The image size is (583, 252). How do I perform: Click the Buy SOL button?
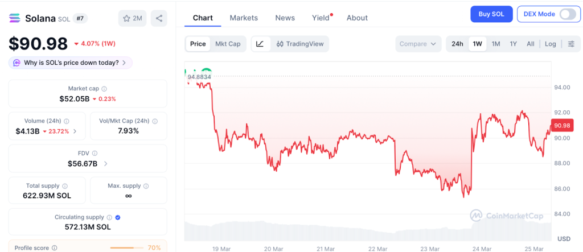(491, 14)
